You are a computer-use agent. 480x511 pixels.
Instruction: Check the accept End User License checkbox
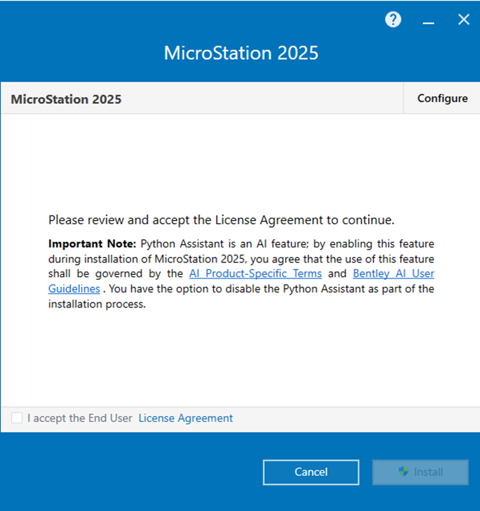pyautogui.click(x=17, y=418)
